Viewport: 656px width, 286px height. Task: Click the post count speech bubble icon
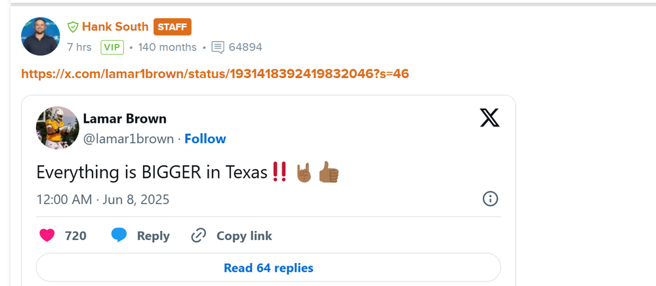(x=218, y=47)
